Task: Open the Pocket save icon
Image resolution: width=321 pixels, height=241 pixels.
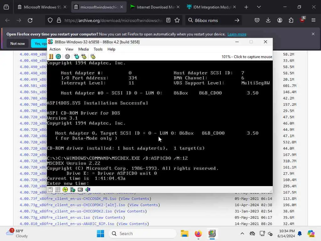Action: click(x=257, y=20)
